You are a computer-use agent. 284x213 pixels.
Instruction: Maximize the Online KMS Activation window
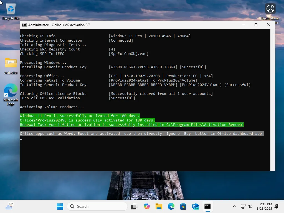click(256, 25)
